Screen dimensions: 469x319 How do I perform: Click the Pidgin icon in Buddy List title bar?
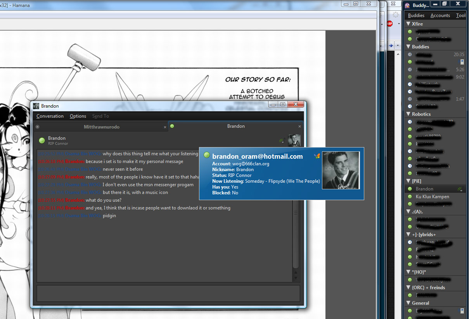click(407, 5)
